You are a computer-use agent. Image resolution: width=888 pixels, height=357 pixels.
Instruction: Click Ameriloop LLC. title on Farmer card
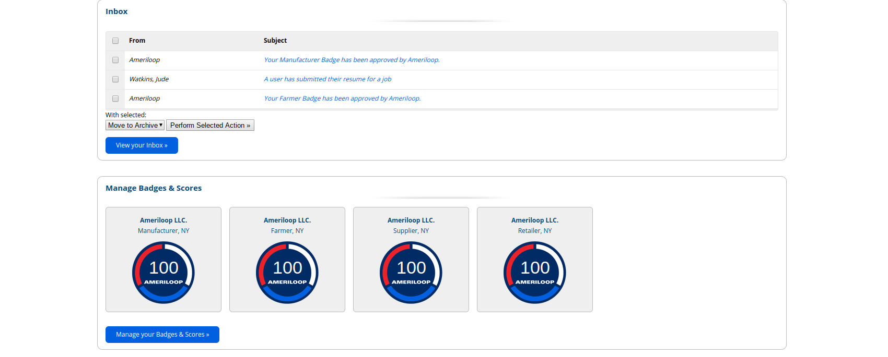(287, 220)
